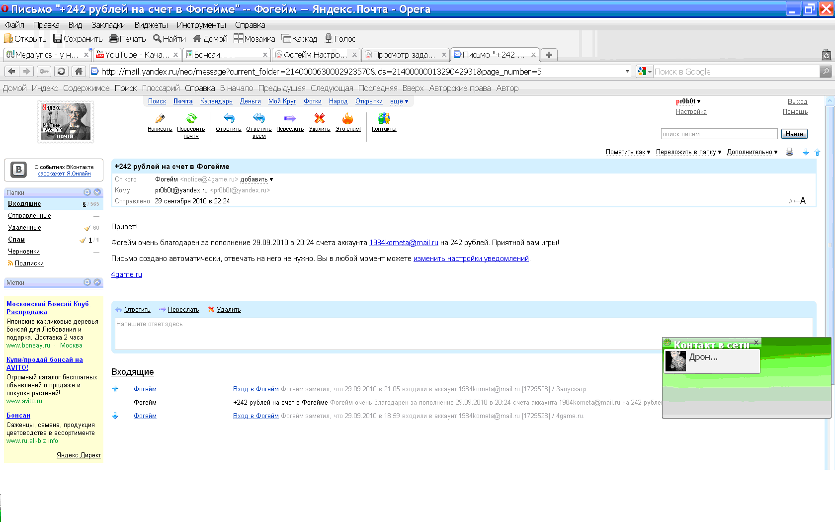Viewport: 835px width, 522px height.
Task: Click the Переслать forward arrow icon
Action: point(290,118)
